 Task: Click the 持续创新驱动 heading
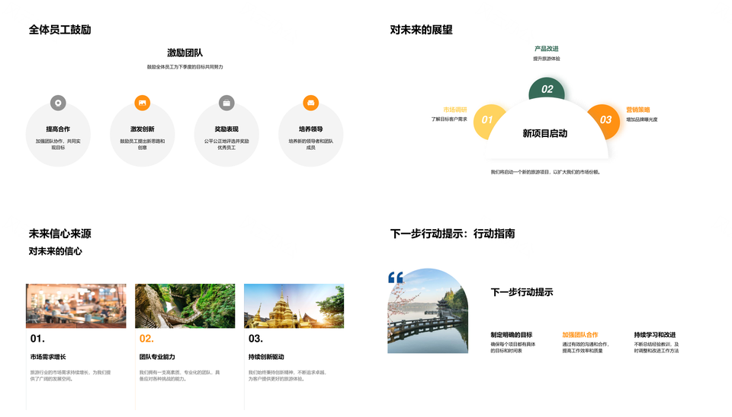click(x=266, y=357)
